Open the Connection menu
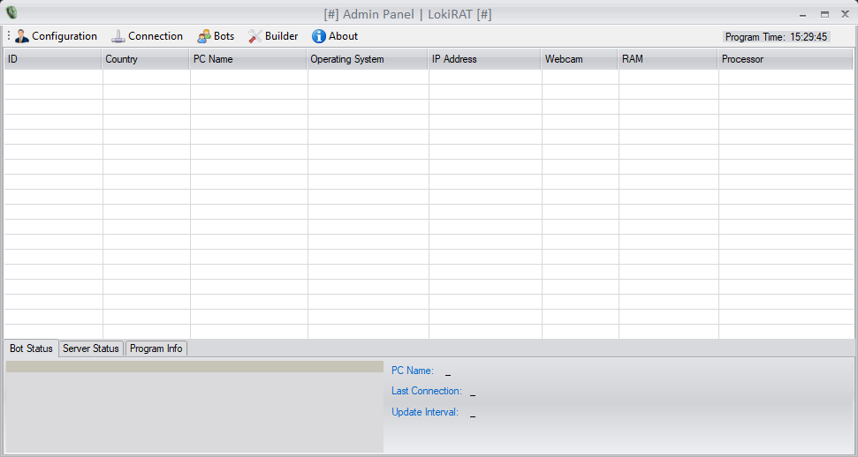 (x=147, y=36)
